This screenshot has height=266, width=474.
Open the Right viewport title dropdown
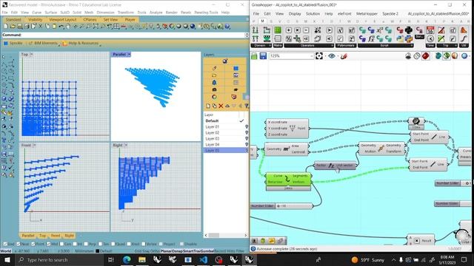[126, 146]
